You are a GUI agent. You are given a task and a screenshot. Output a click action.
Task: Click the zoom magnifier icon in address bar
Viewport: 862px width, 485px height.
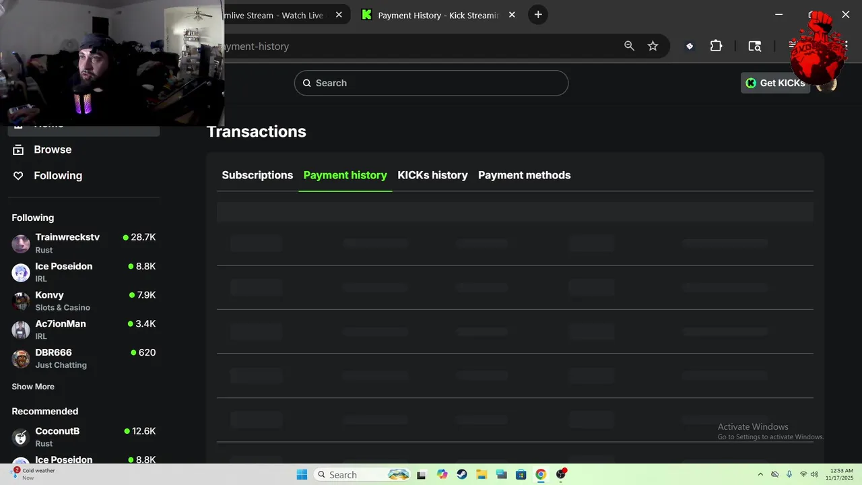pyautogui.click(x=629, y=46)
